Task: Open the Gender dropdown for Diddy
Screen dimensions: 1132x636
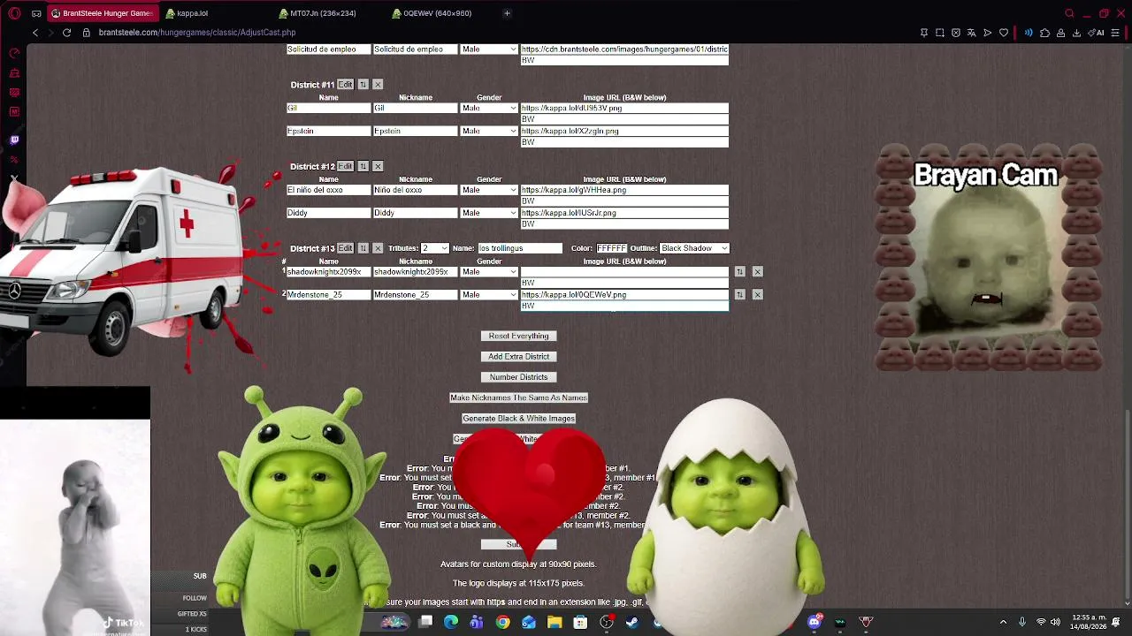Action: tap(489, 213)
